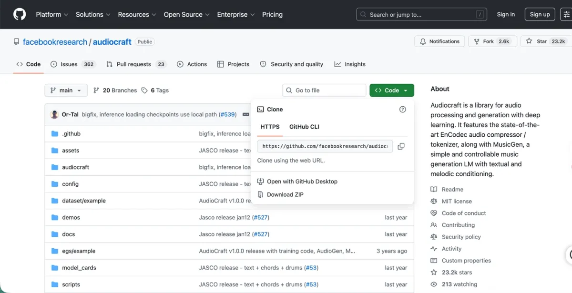Click the HTTPS clone URL text field
This screenshot has width=572, height=293.
[325, 146]
